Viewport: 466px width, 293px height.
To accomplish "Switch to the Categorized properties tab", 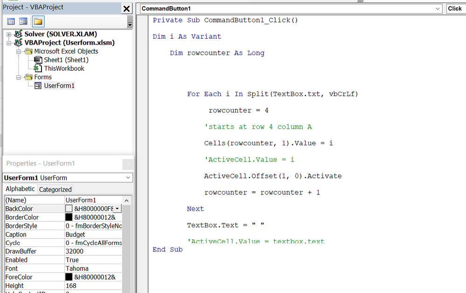I will coord(55,189).
